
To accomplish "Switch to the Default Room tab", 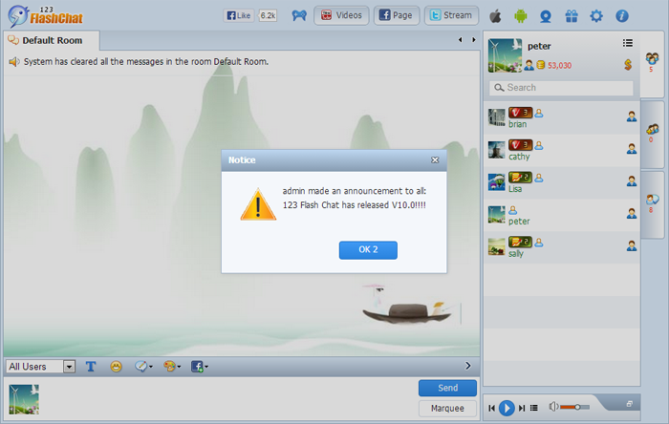I will click(52, 40).
